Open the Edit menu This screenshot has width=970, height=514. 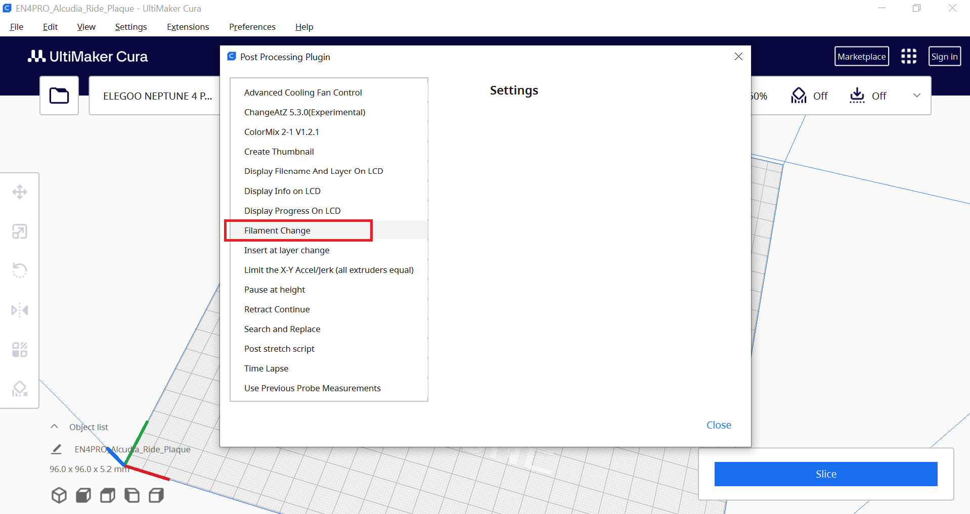[50, 27]
